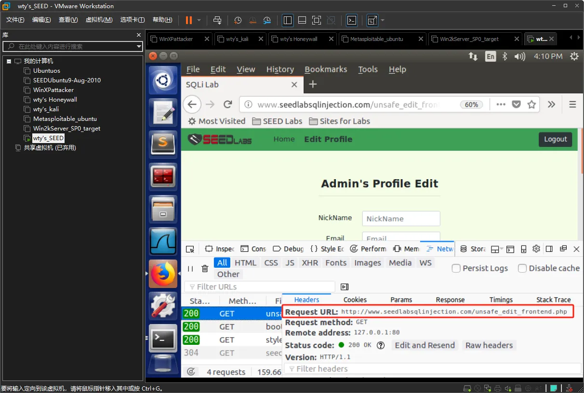Open the snapshot manager wrench-clock icon

267,20
